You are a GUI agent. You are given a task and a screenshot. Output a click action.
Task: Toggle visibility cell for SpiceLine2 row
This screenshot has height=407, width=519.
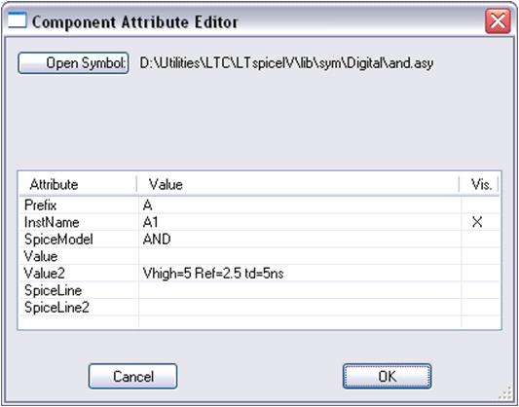(x=480, y=308)
